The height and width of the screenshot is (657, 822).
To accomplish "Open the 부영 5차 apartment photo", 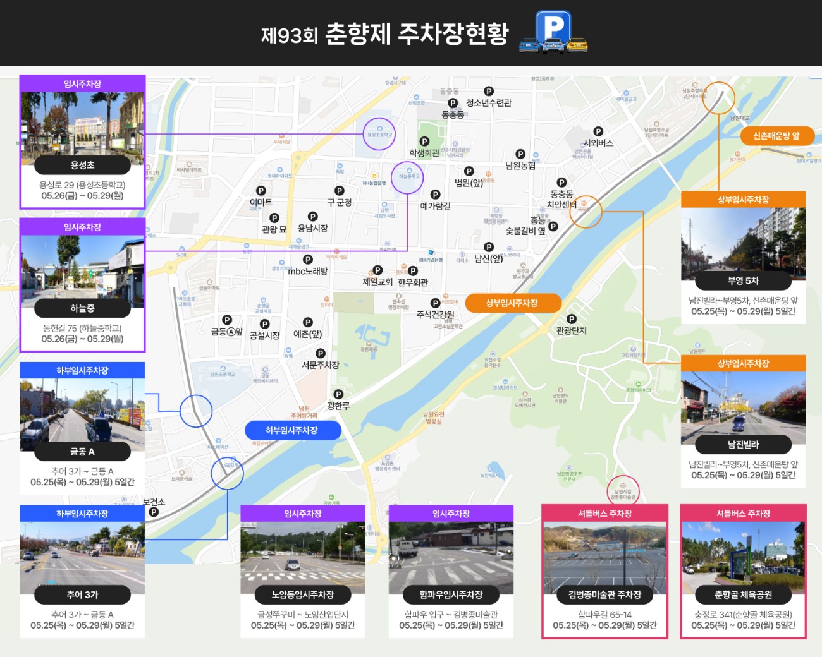I will pos(744,244).
